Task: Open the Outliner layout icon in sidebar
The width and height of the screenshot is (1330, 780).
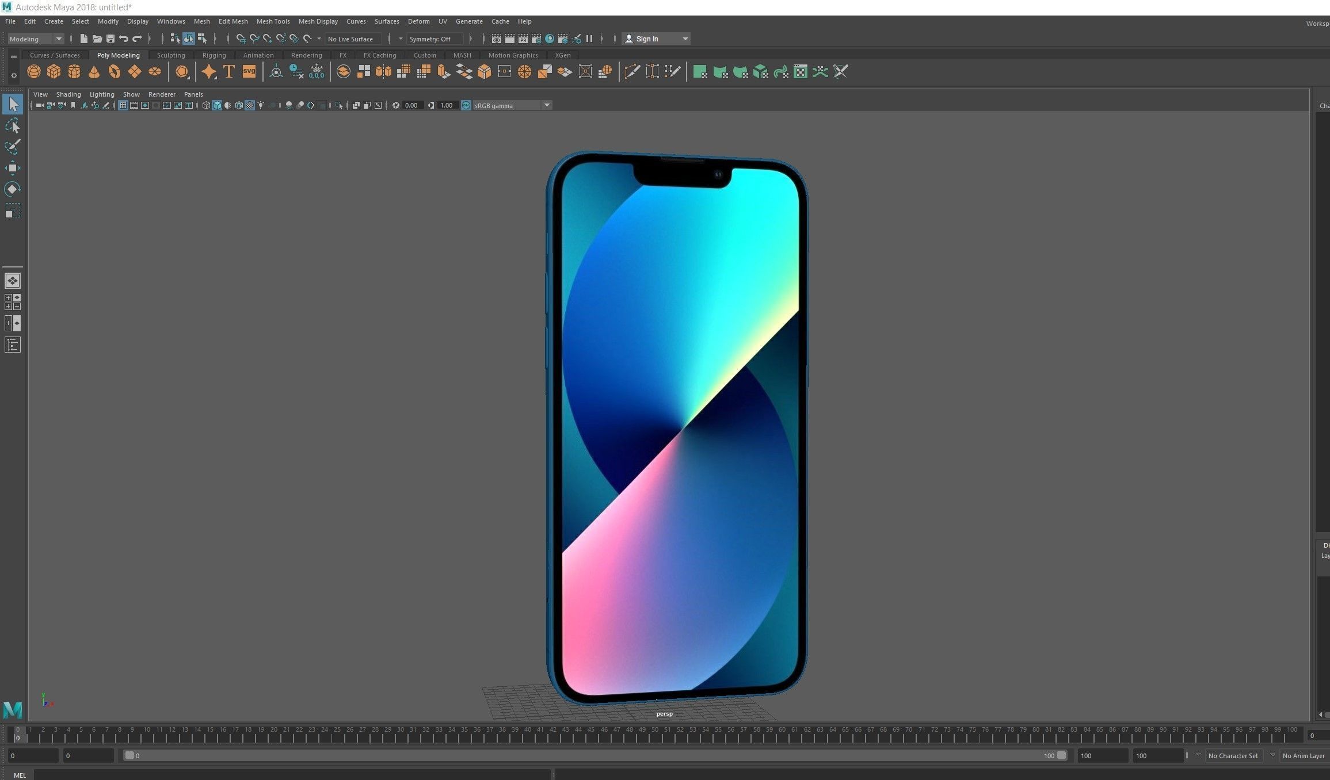Action: [13, 345]
